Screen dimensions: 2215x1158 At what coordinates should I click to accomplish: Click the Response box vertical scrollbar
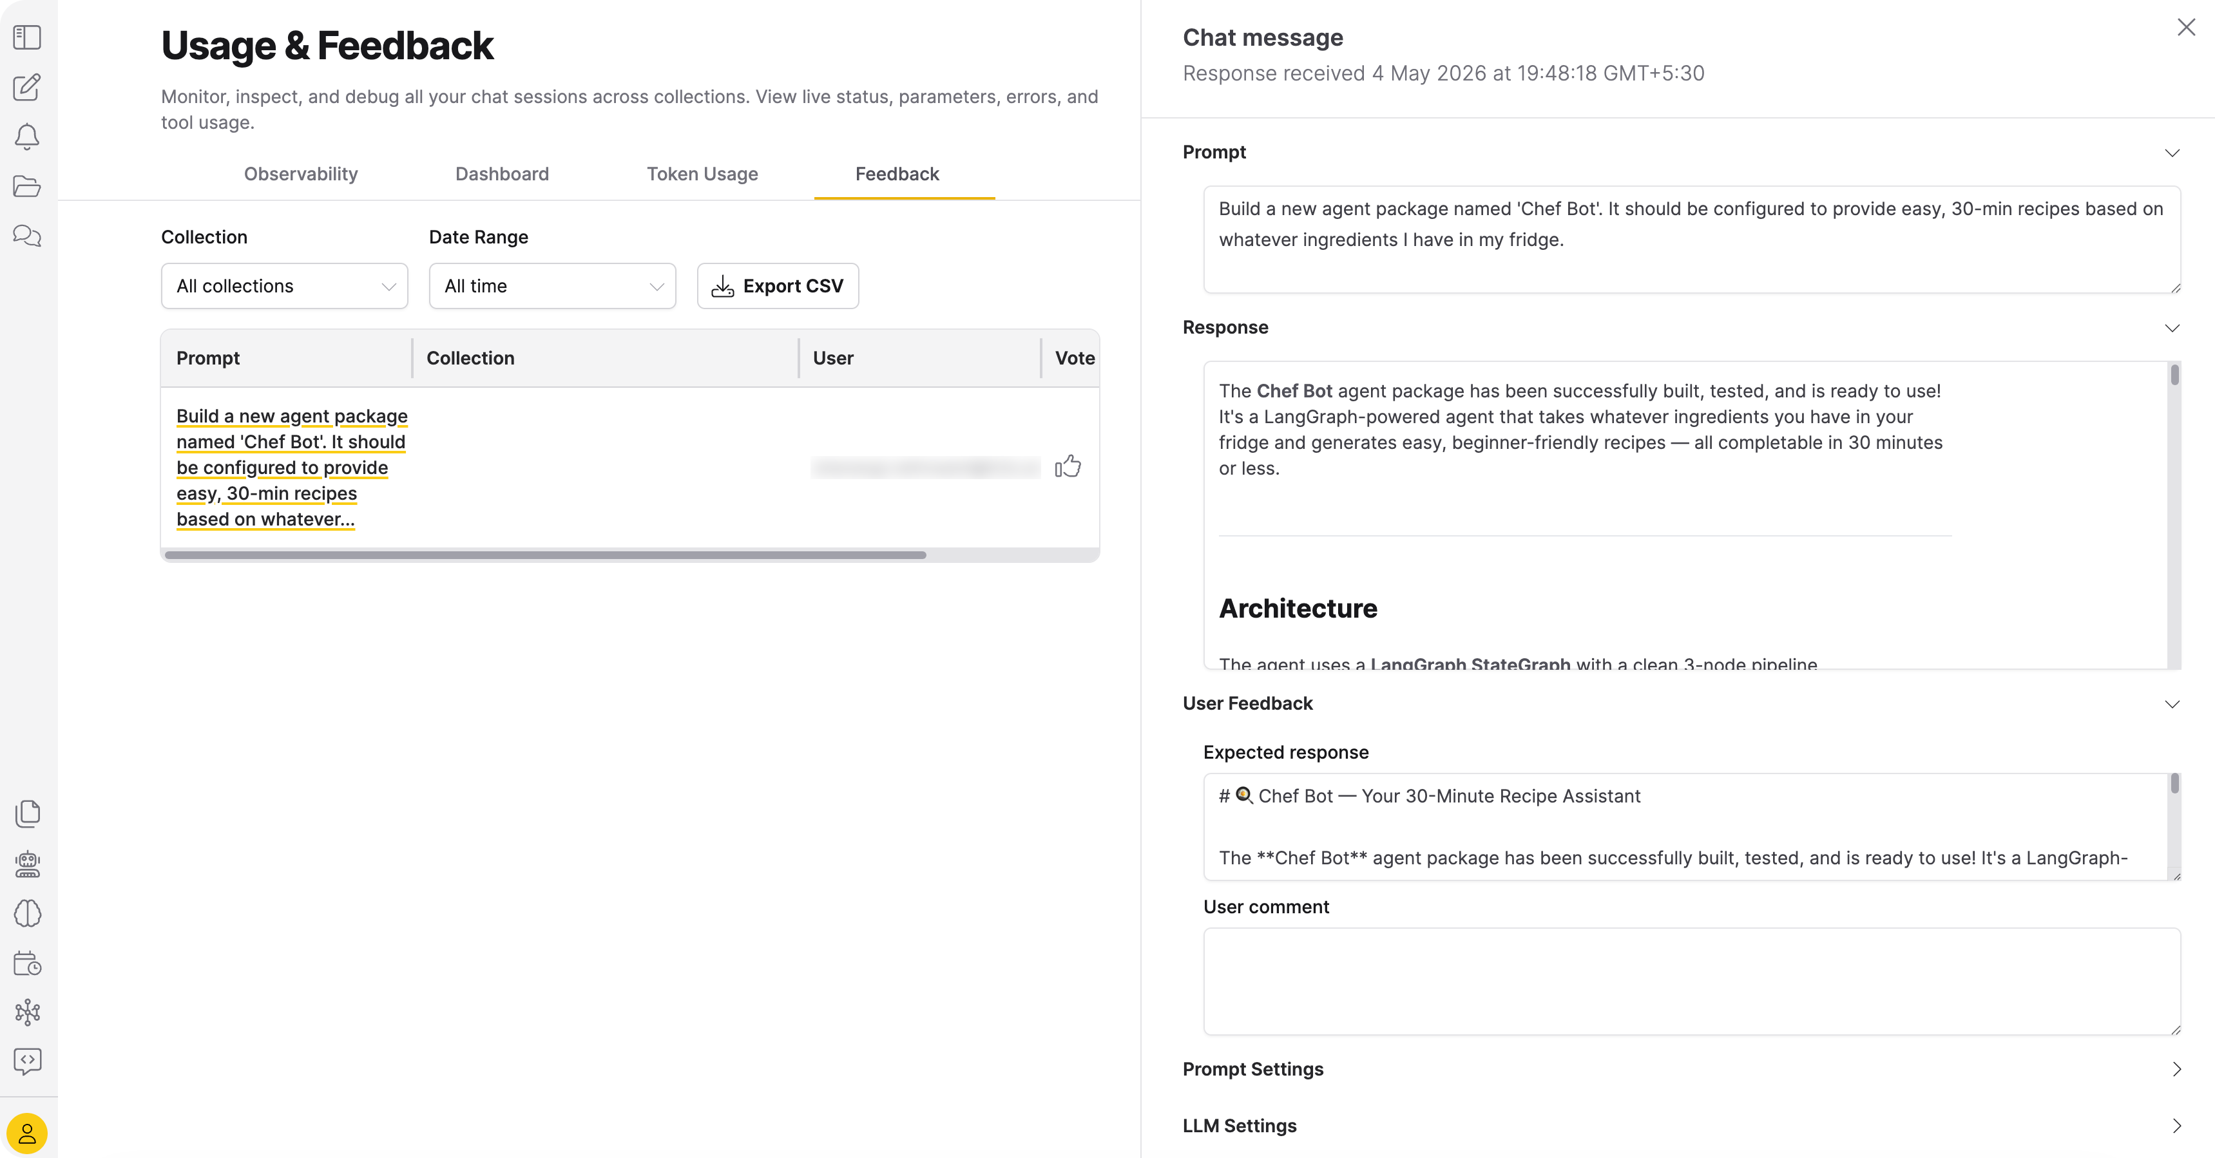[2174, 375]
